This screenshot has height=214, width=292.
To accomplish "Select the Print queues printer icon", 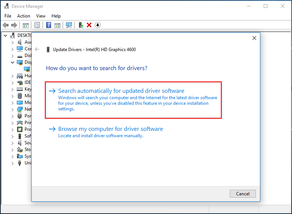I will point(20,123).
